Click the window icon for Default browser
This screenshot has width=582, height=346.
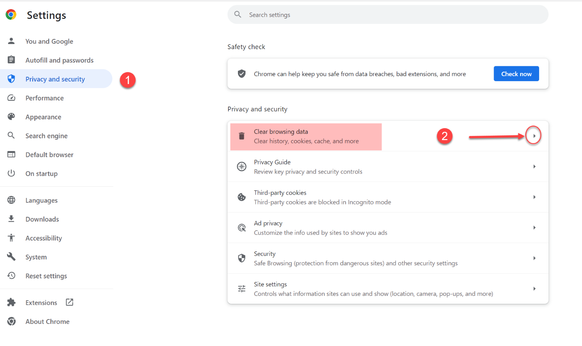tap(11, 154)
